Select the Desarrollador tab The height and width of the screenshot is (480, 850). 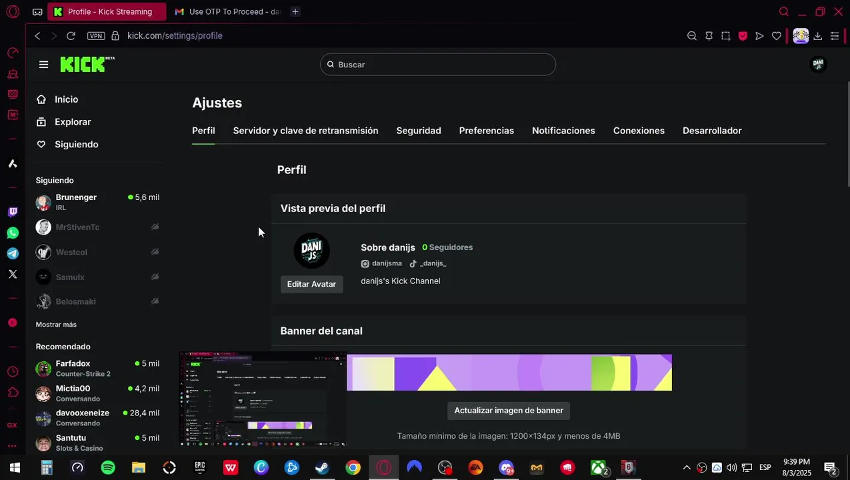(x=712, y=131)
